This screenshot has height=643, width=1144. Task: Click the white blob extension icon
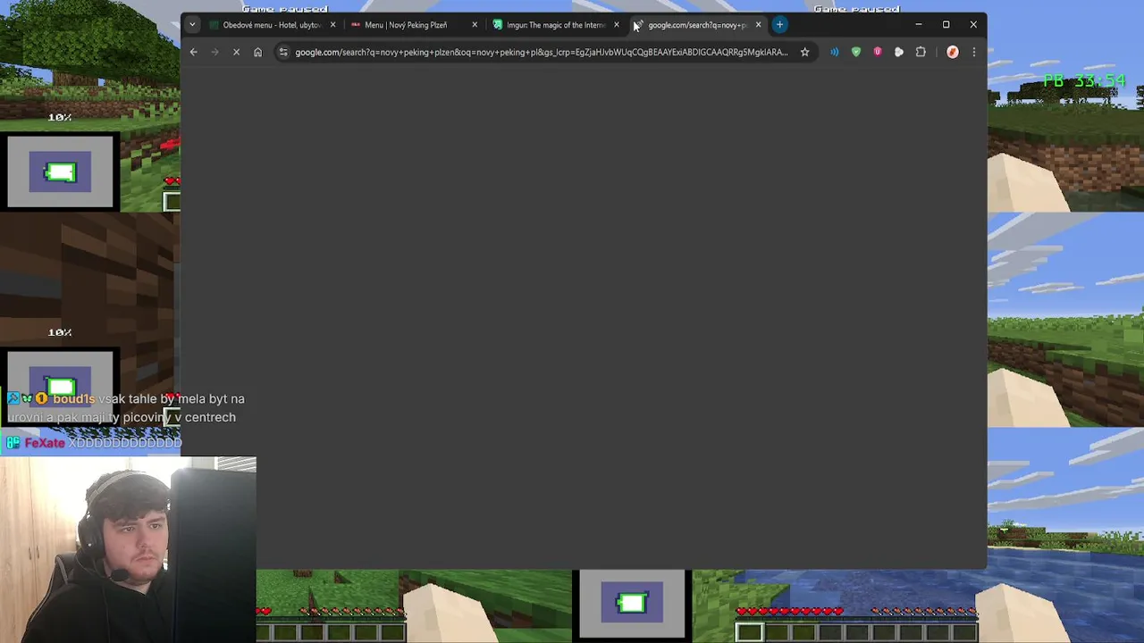(899, 52)
